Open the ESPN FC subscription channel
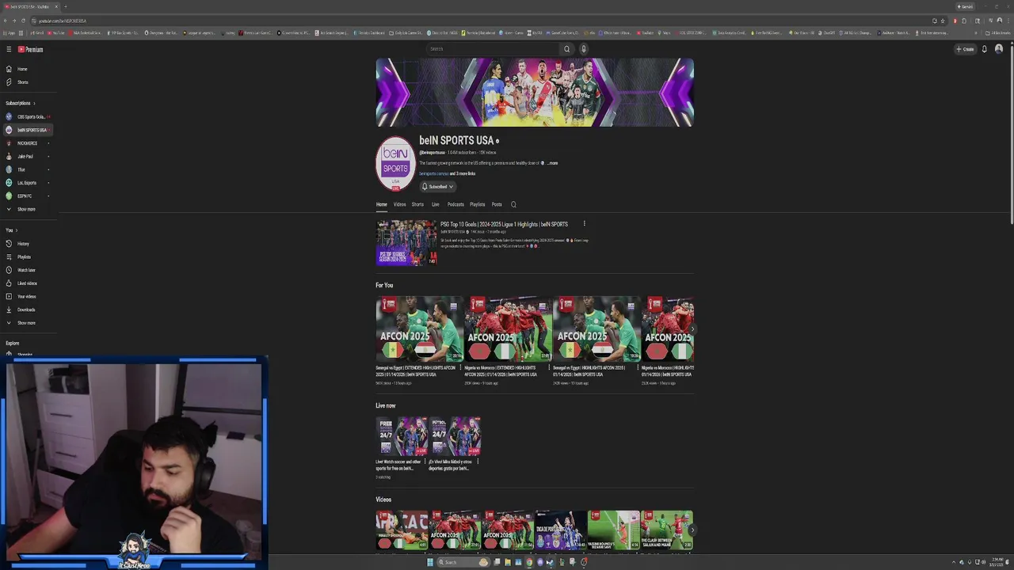Image resolution: width=1014 pixels, height=570 pixels. click(26, 196)
